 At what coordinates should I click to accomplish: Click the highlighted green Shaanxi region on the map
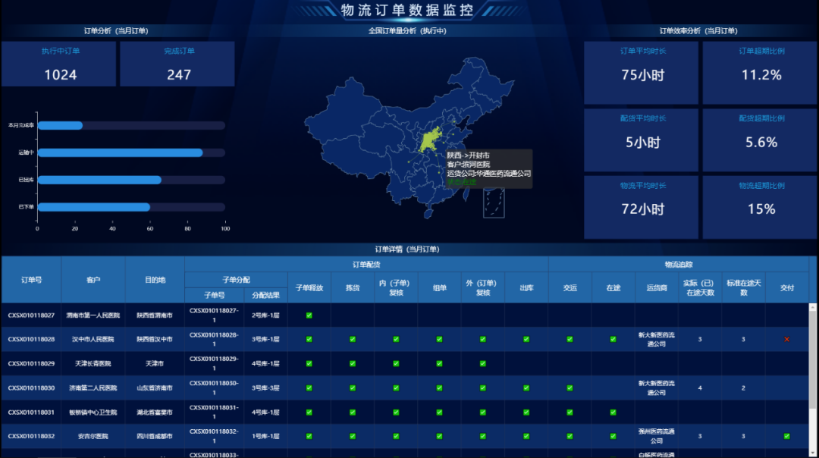[x=429, y=140]
